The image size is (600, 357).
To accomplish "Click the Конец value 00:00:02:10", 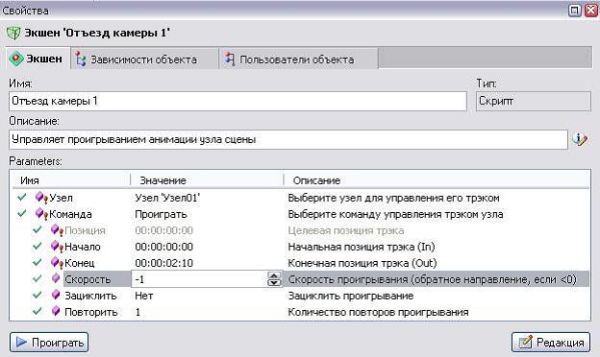I will [x=163, y=264].
